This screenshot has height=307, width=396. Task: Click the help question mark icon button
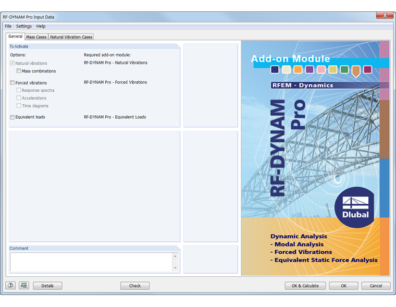click(10, 286)
